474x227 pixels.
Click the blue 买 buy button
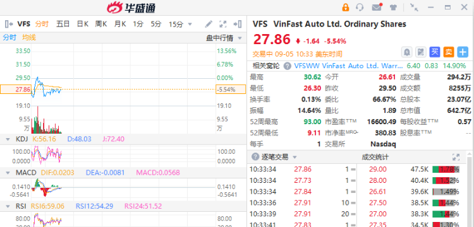pos(435,52)
